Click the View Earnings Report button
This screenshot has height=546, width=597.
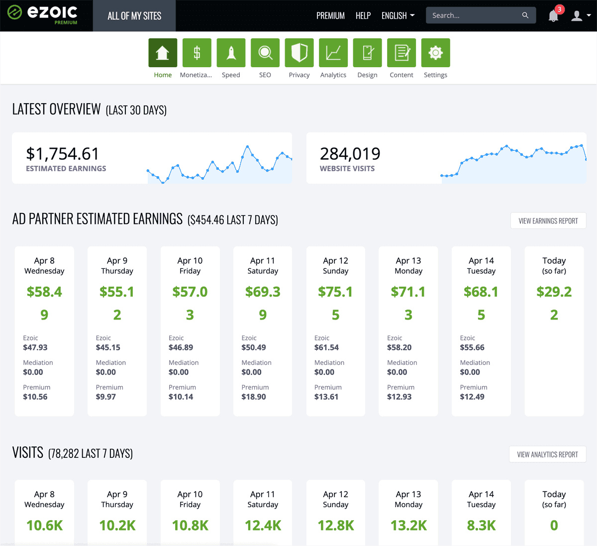click(x=548, y=220)
